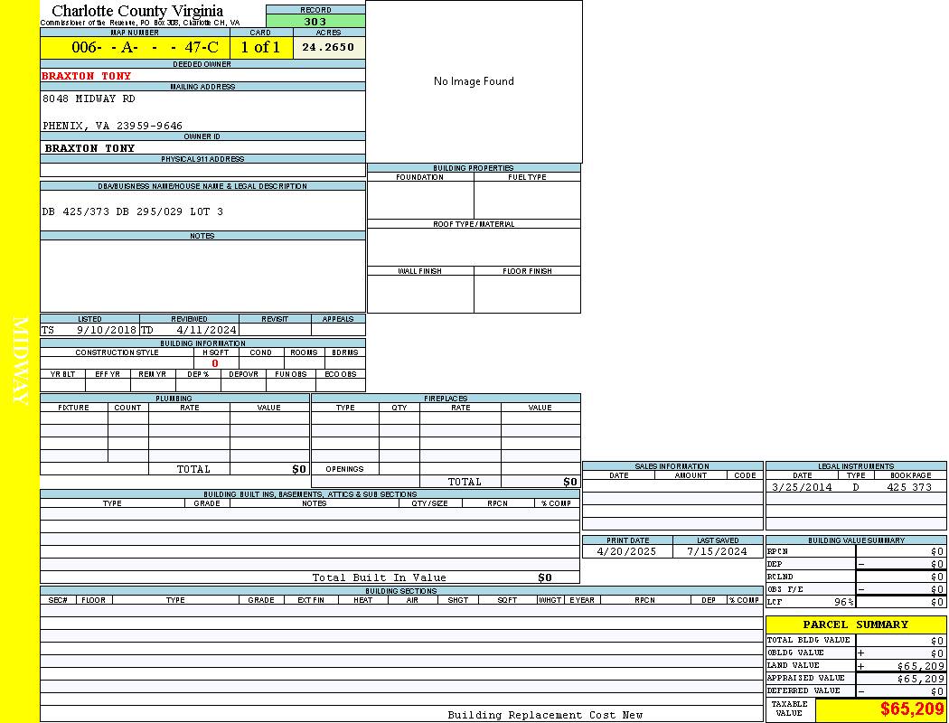Click inside the empty Notes box
949x723 pixels.
point(202,276)
